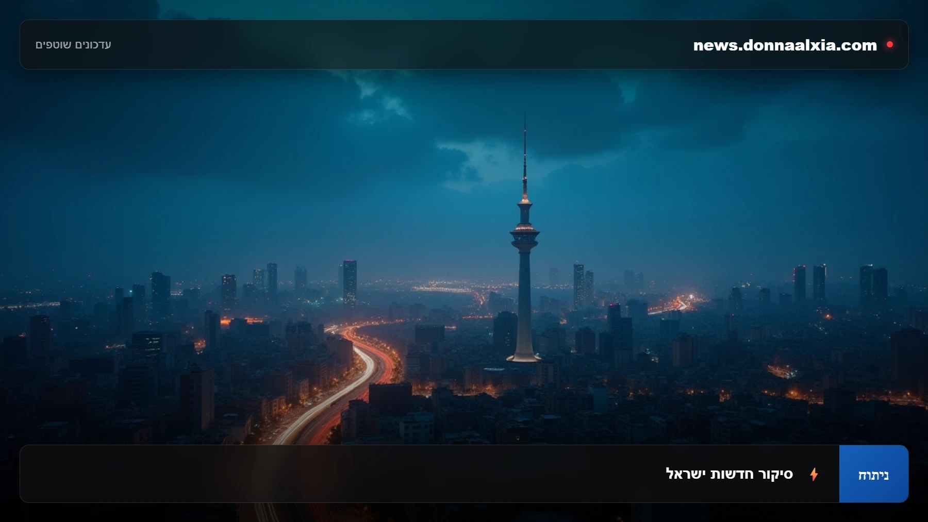Click the base of the tower
This screenshot has width=928, height=522.
(524, 357)
